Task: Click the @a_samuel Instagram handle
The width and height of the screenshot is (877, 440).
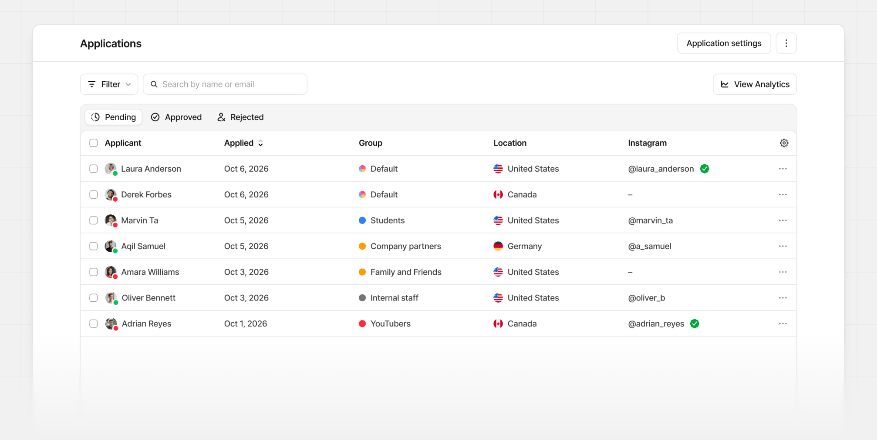Action: click(649, 246)
